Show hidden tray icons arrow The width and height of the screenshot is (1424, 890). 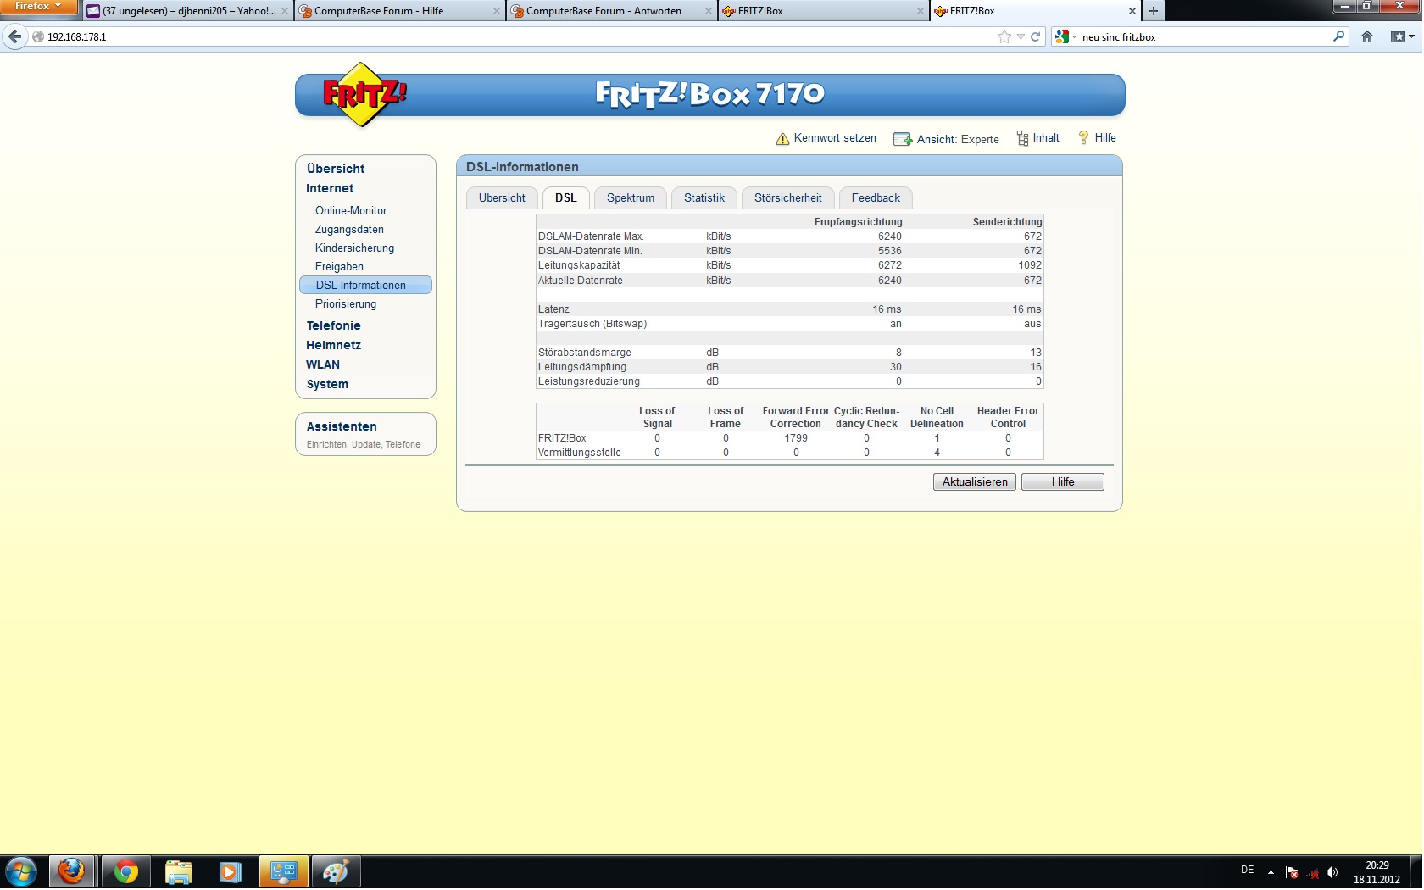[1271, 872]
